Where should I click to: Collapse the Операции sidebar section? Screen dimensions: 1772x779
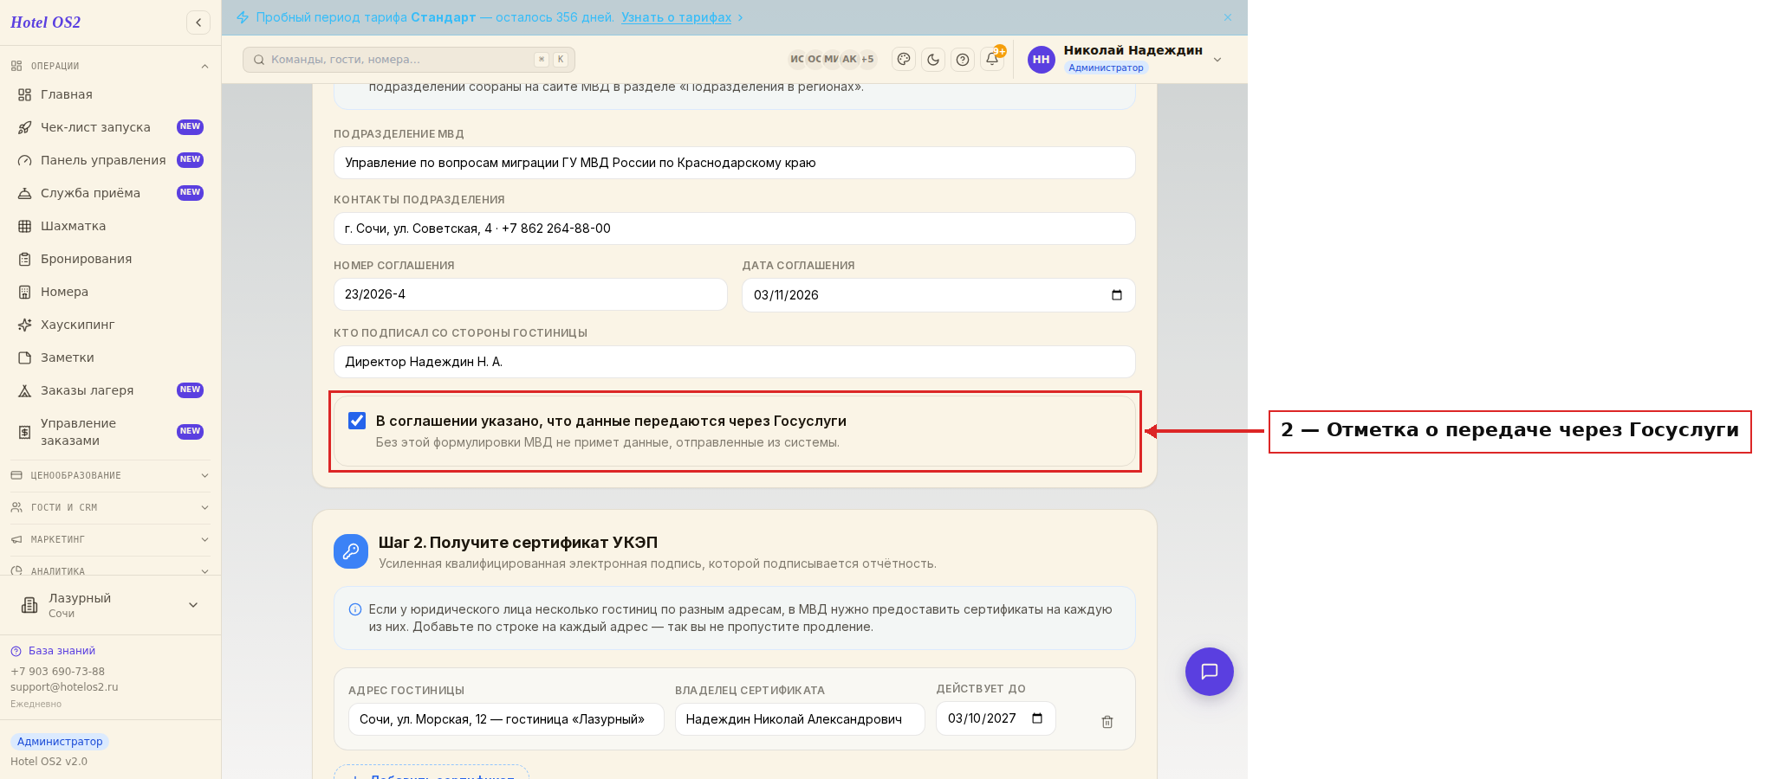click(110, 66)
